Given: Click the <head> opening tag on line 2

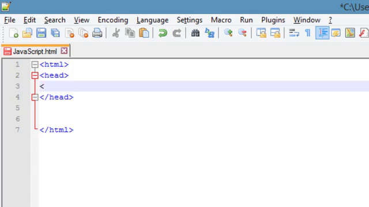Looking at the screenshot, I should coord(54,75).
